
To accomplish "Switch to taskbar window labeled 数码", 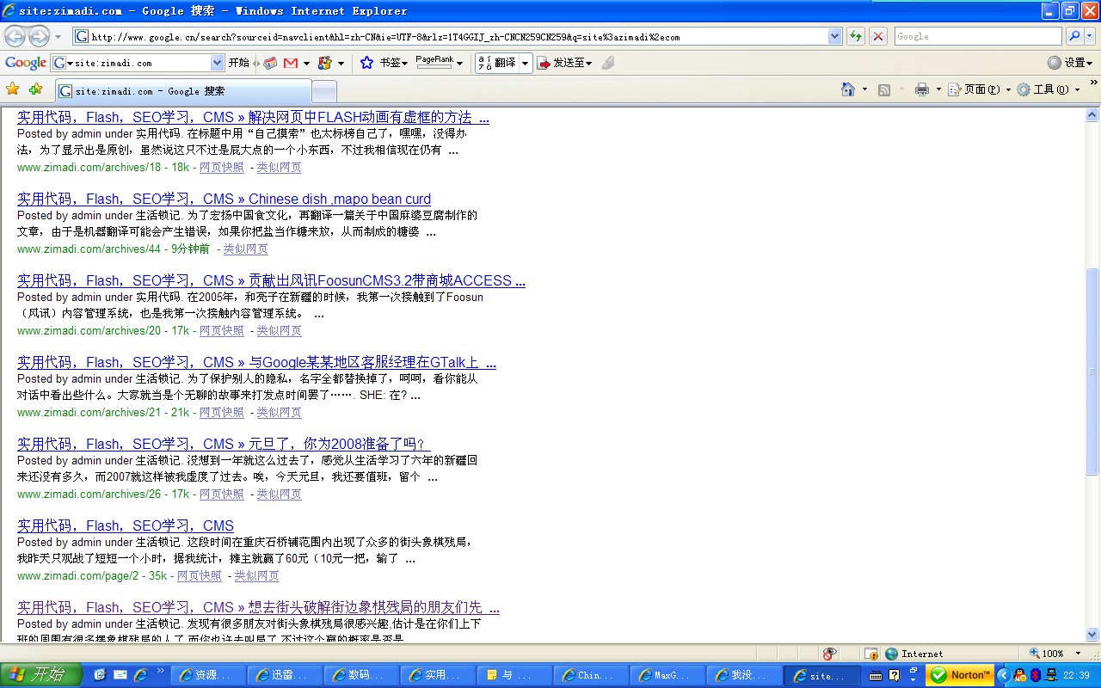I will click(362, 675).
